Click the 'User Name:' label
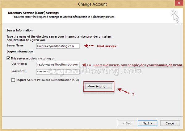Image resolution: width=185 pixels, height=131 pixels. click(19, 64)
